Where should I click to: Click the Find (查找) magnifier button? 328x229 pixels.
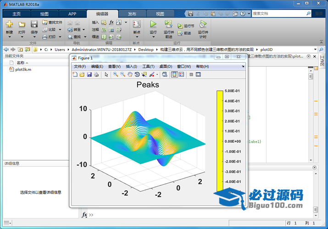pyautogui.click(x=74, y=37)
